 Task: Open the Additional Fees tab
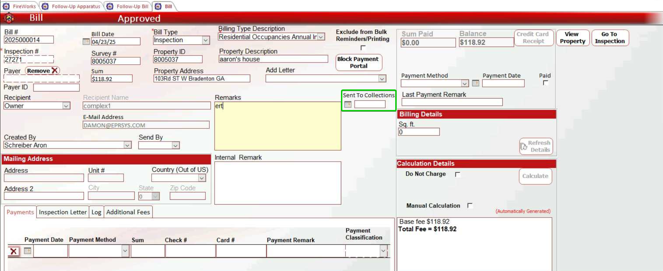click(x=128, y=212)
